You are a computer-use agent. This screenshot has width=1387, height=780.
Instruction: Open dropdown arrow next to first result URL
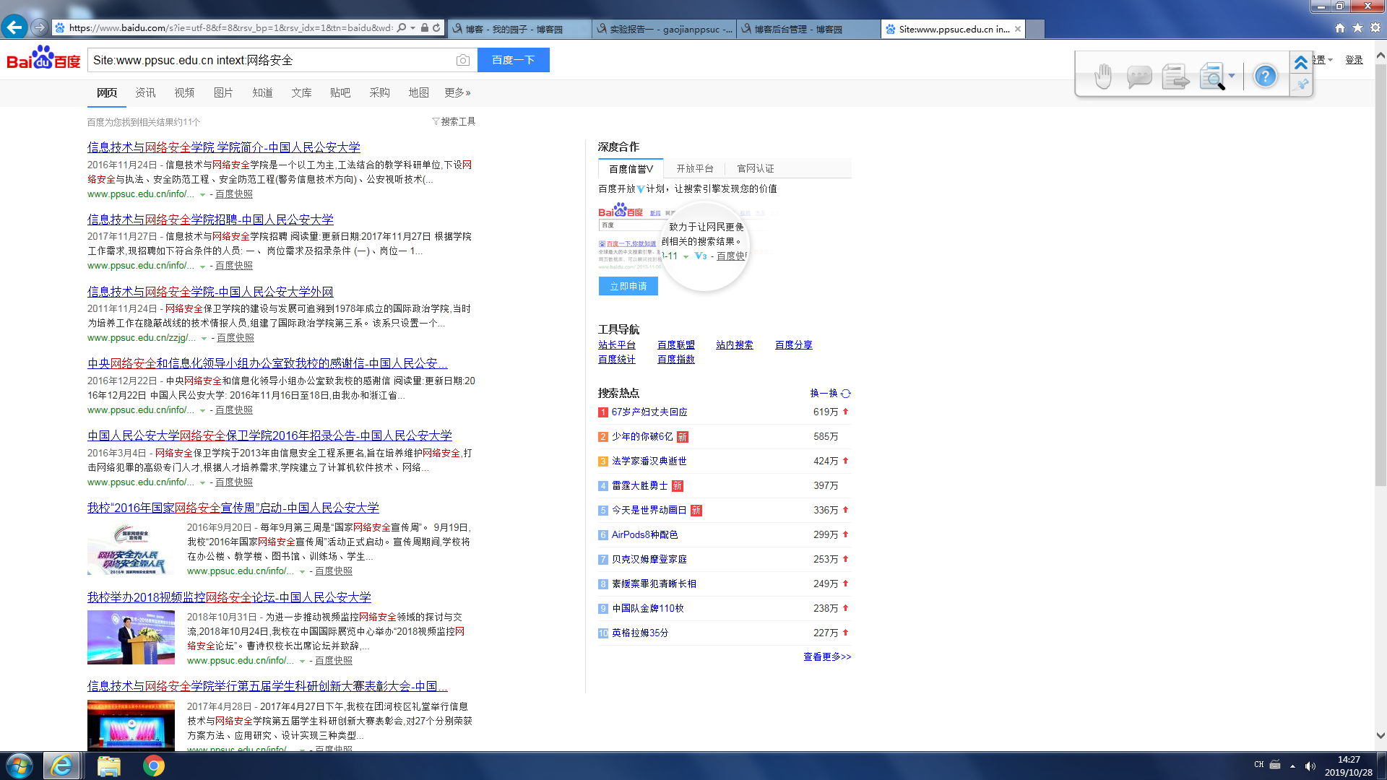click(x=202, y=194)
